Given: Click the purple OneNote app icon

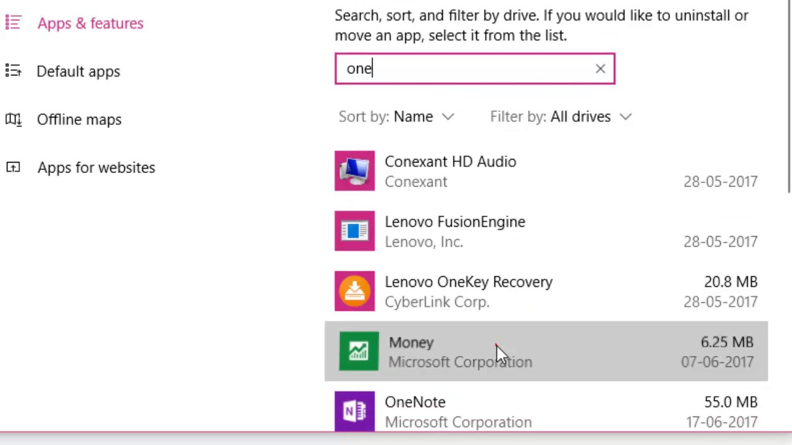Looking at the screenshot, I should pyautogui.click(x=355, y=411).
